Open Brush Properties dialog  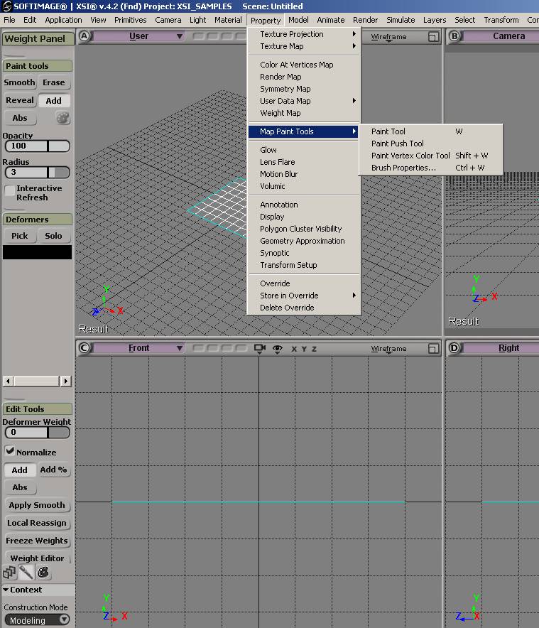coord(430,168)
